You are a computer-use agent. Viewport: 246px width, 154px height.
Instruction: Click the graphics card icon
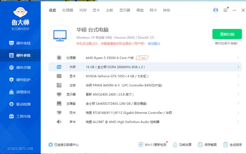tap(59, 76)
